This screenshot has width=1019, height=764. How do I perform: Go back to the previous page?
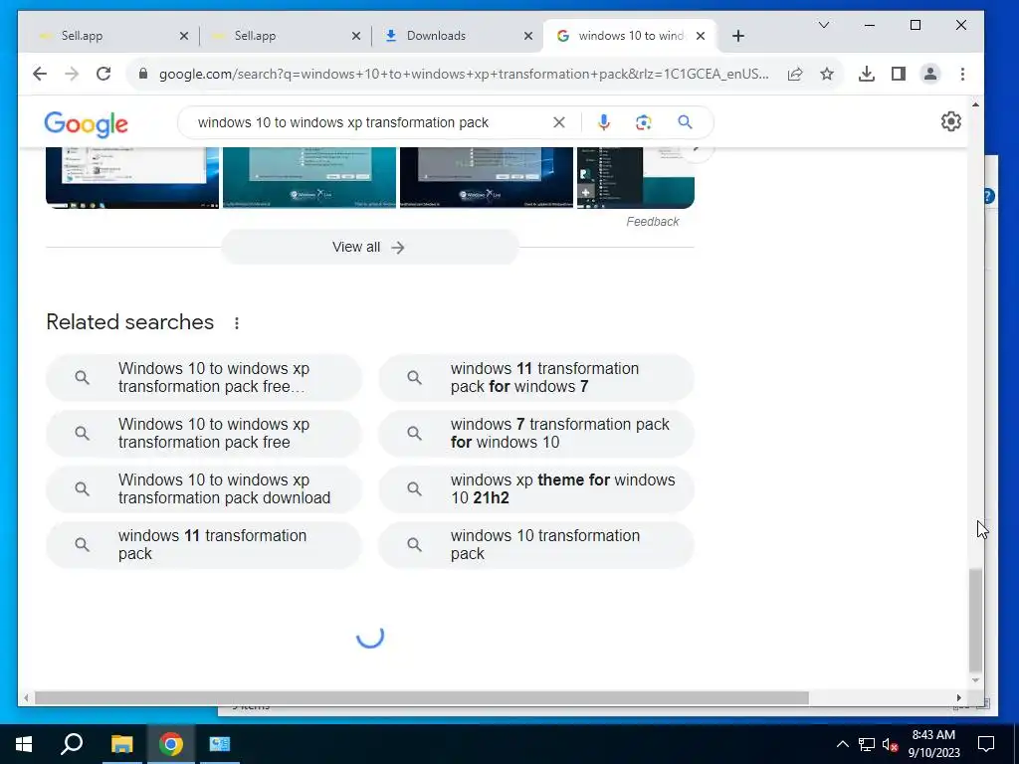pyautogui.click(x=40, y=74)
